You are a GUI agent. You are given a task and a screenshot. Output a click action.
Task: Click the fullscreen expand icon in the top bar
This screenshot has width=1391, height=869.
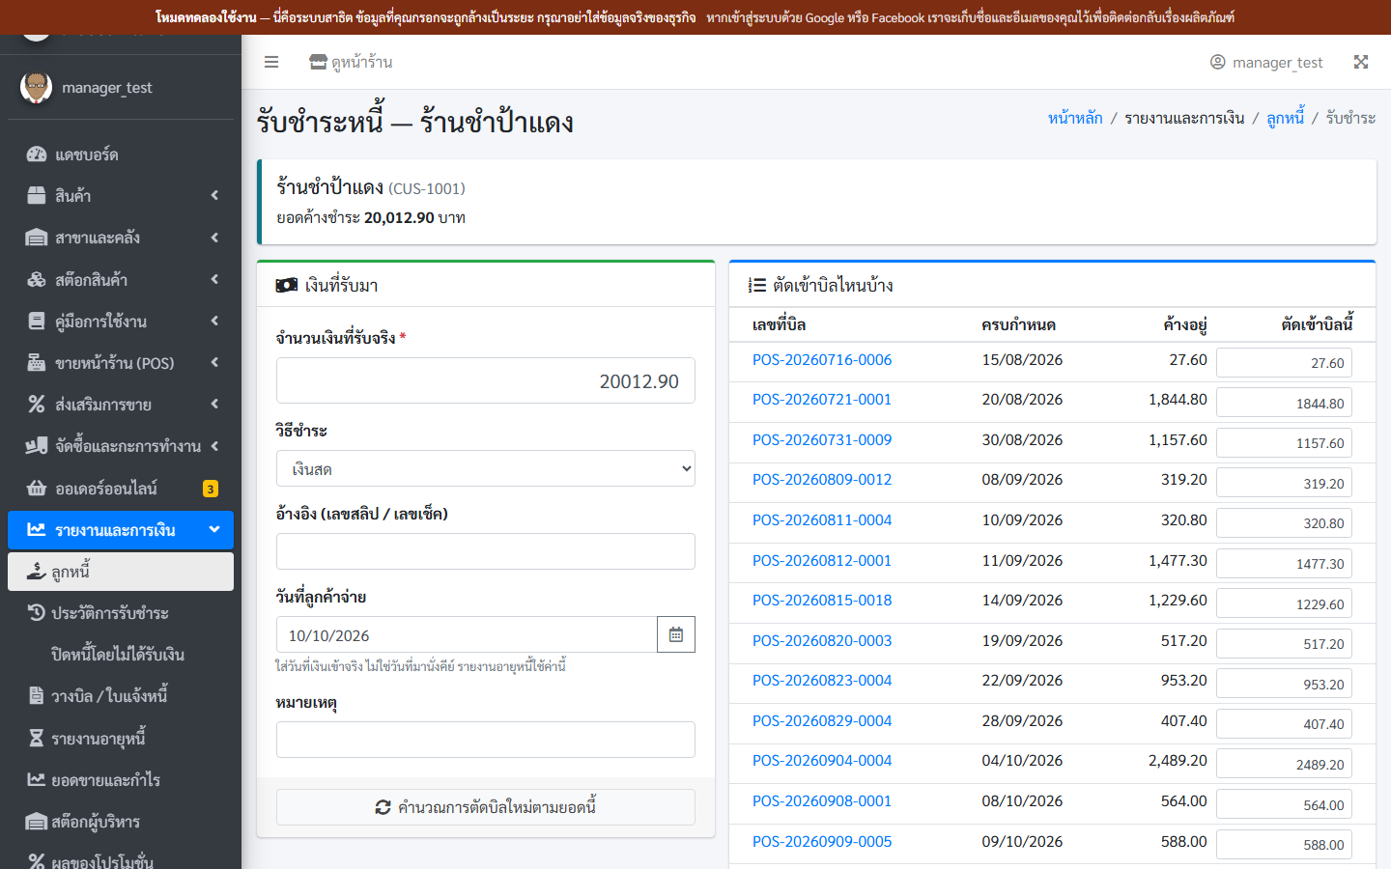(x=1361, y=62)
